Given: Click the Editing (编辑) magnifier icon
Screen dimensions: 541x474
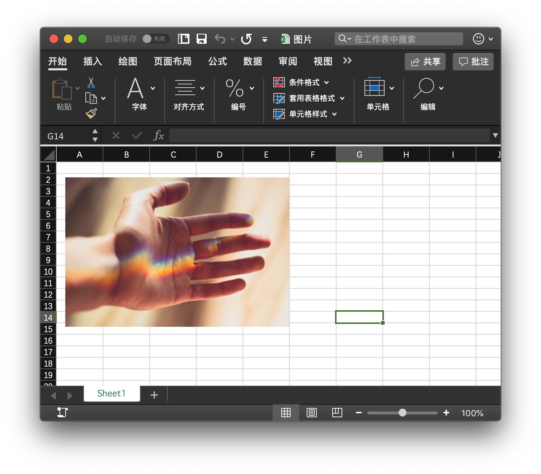Looking at the screenshot, I should [x=424, y=88].
